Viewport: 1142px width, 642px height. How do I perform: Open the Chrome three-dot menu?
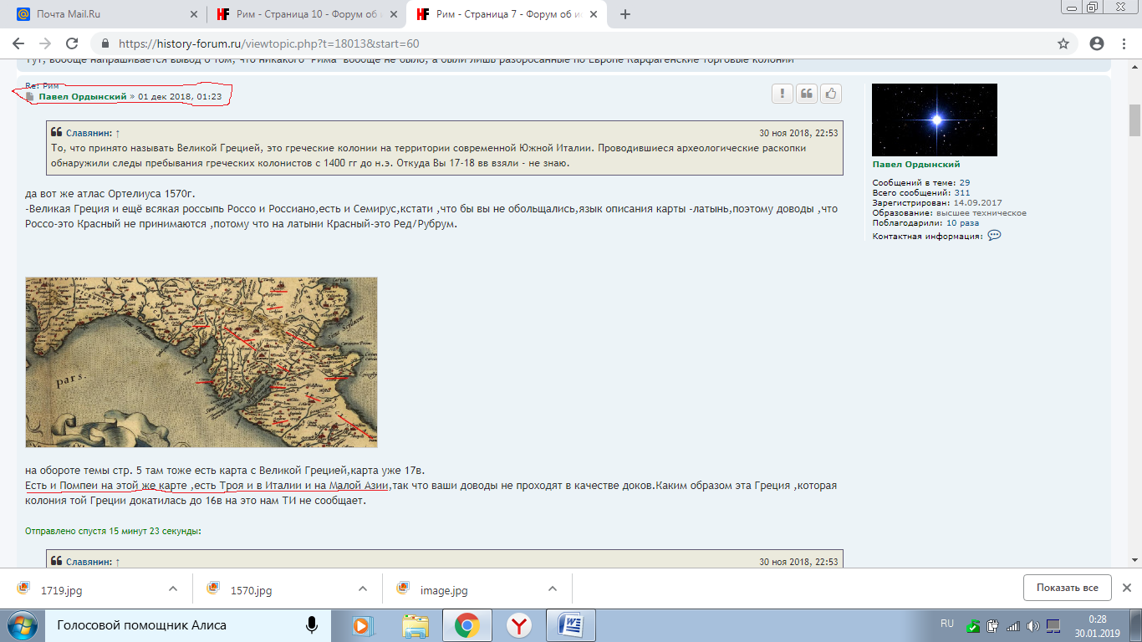[1124, 43]
